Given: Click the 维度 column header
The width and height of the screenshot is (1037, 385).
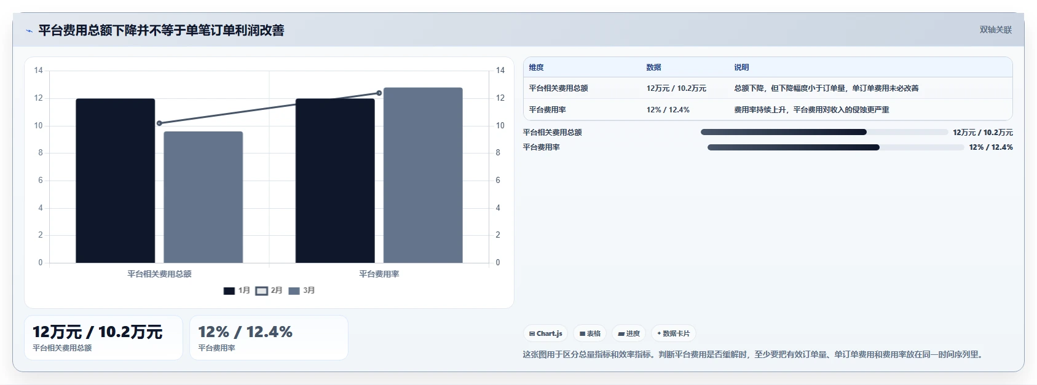Looking at the screenshot, I should [536, 68].
